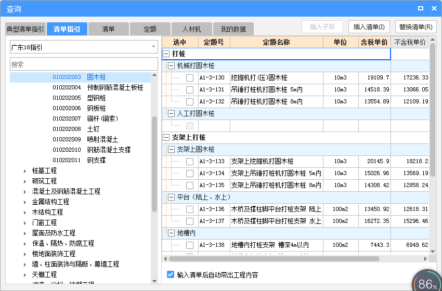Collapse the 人工打圆木桩 subgroup

coord(171,113)
